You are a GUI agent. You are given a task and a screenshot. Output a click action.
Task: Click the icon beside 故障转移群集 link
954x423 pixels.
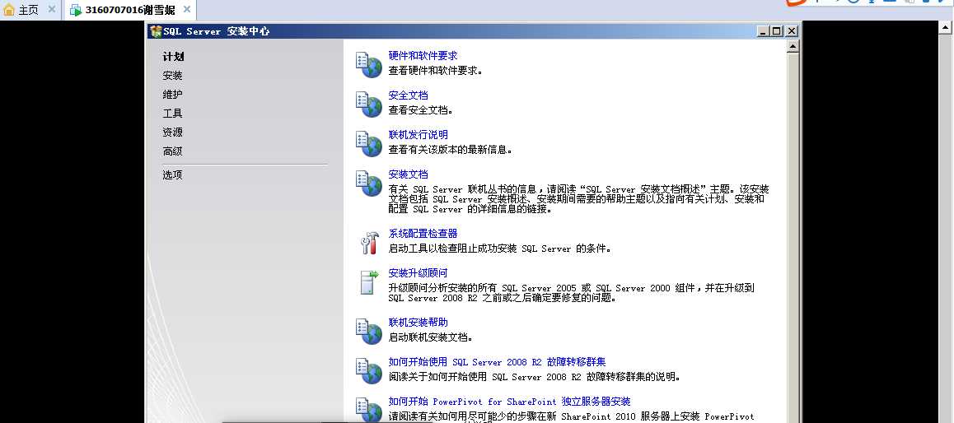pos(369,370)
